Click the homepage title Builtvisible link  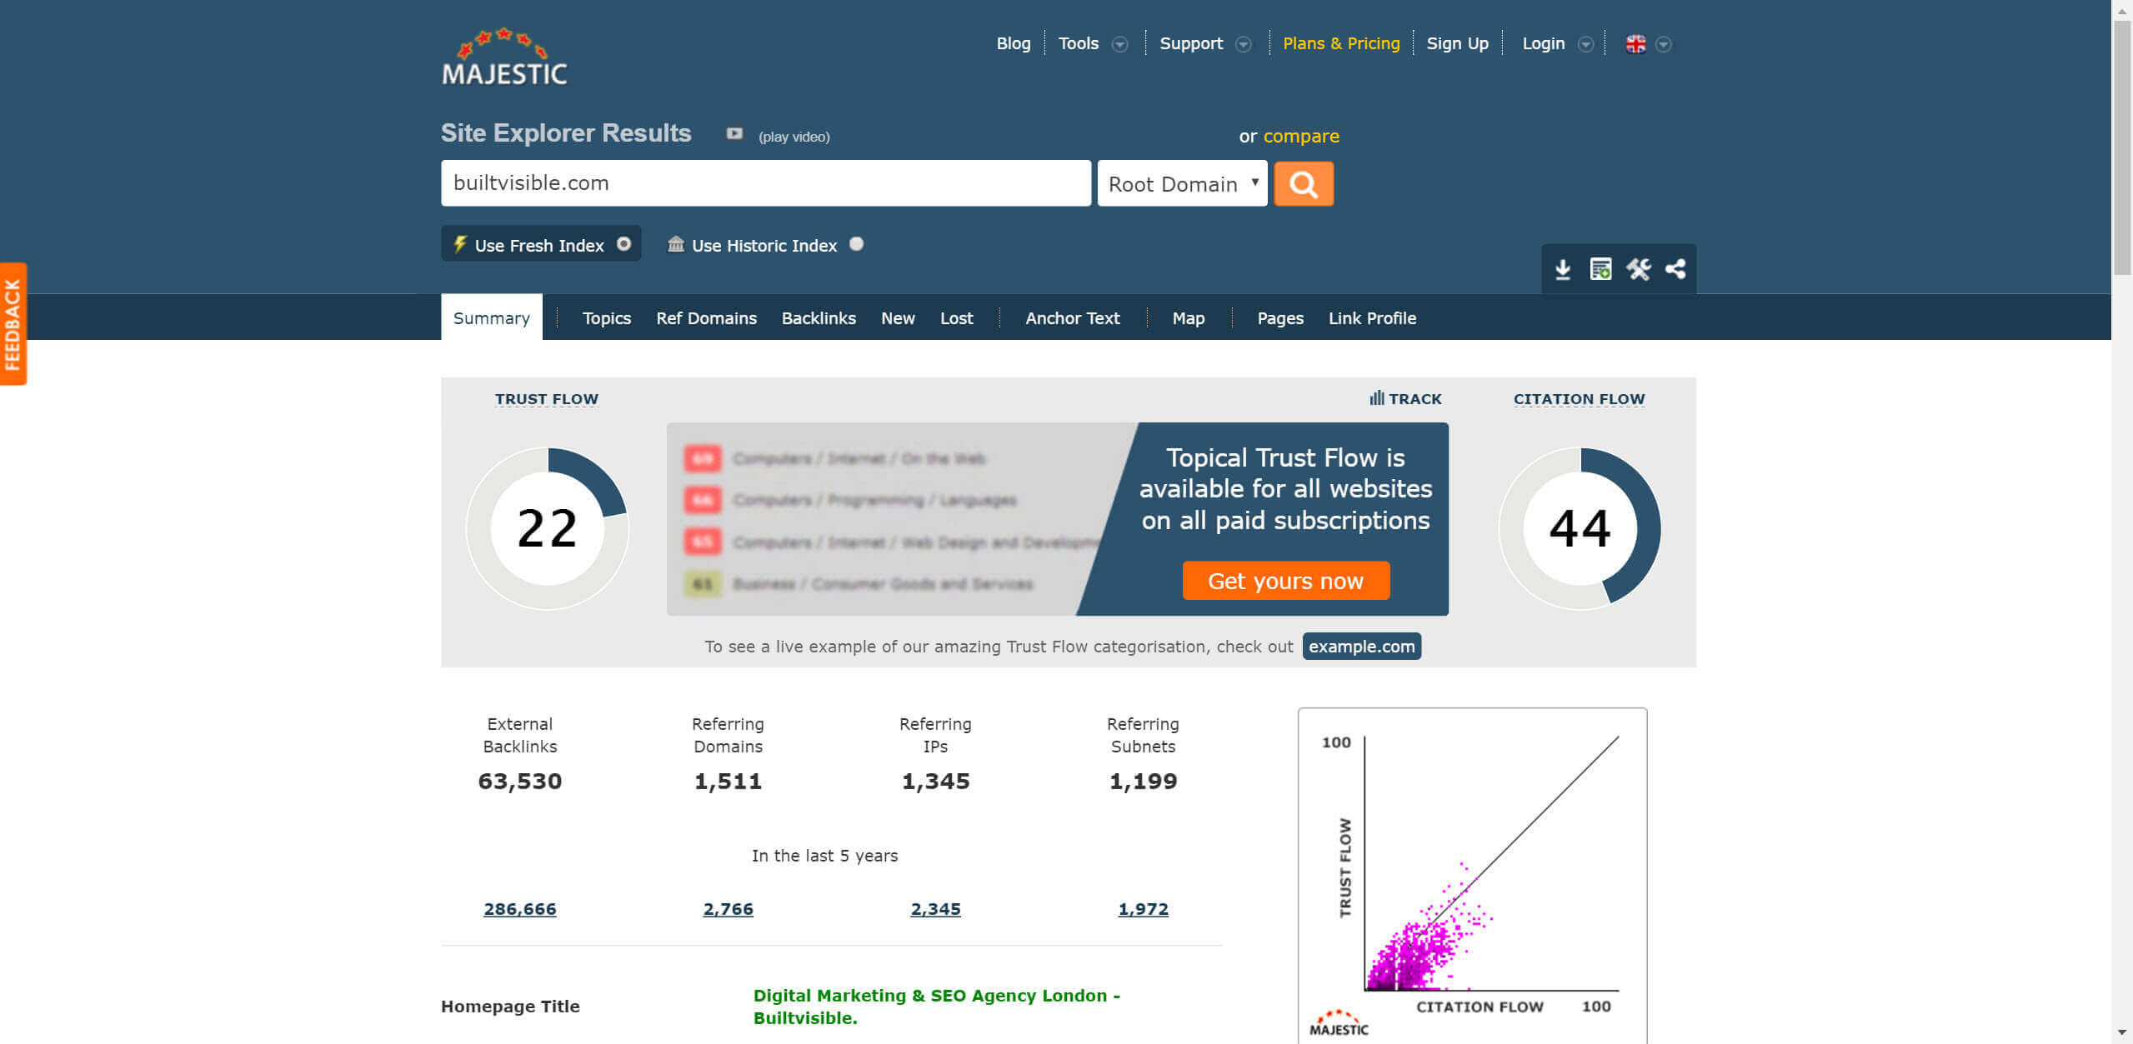tap(937, 1007)
